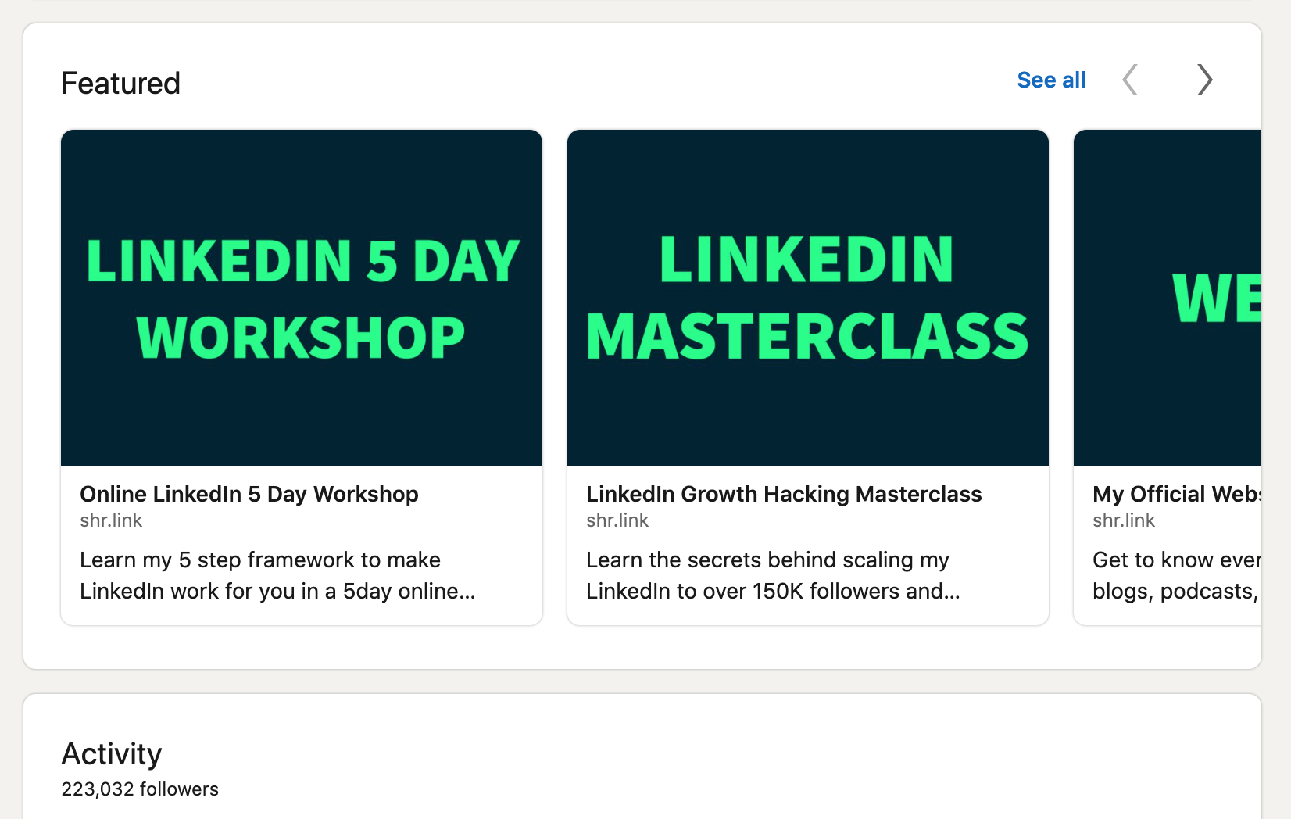Screen dimensions: 1291x819
Task: Select the Featured section heading
Action: (x=120, y=82)
